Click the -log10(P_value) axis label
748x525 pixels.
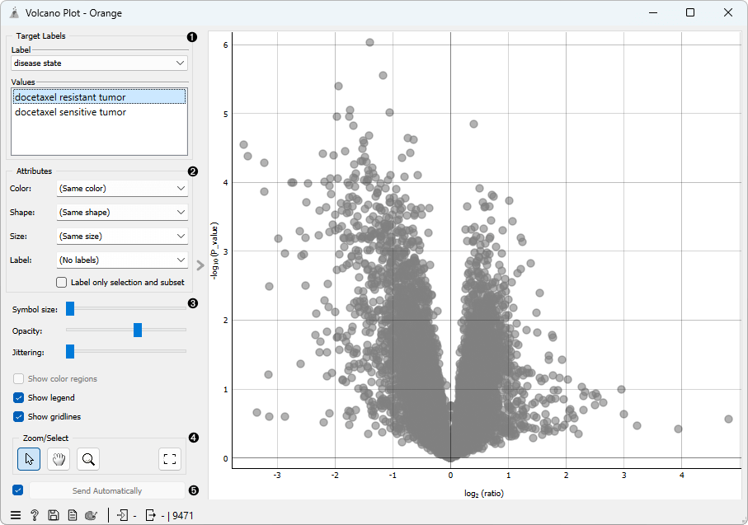214,251
